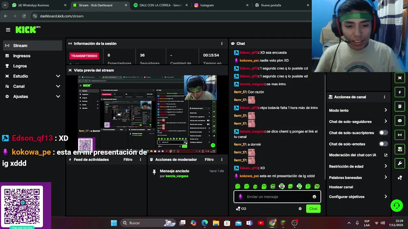Select Stream in the sidebar
Image resolution: width=408 pixels, height=229 pixels.
(33, 45)
